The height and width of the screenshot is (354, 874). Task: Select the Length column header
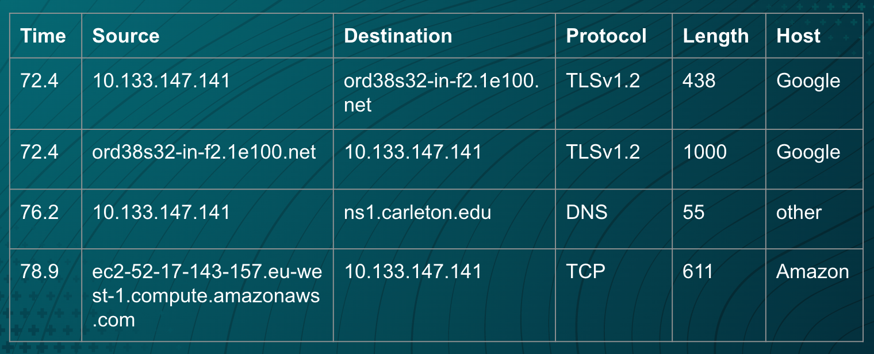click(x=715, y=36)
